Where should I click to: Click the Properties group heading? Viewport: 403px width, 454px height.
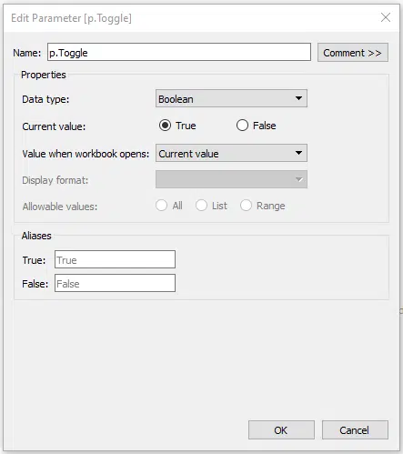coord(44,75)
